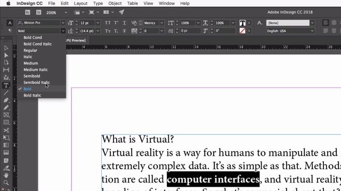
Task: Toggle Subscript formatting
Action: coord(116,31)
